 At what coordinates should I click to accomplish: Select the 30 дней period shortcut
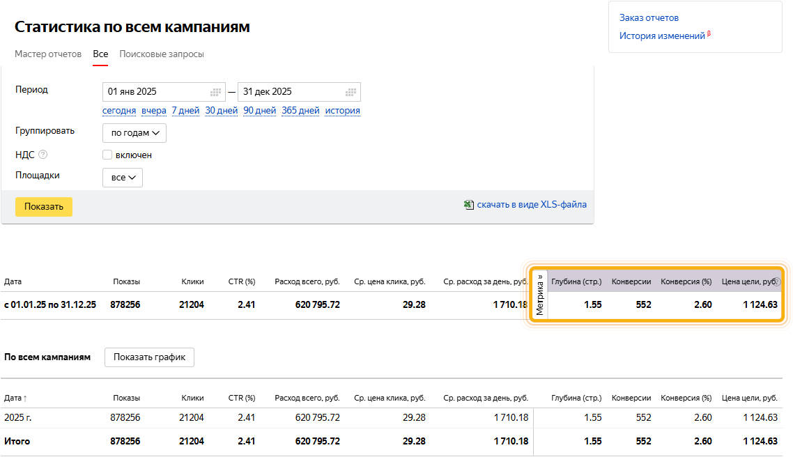pyautogui.click(x=221, y=111)
